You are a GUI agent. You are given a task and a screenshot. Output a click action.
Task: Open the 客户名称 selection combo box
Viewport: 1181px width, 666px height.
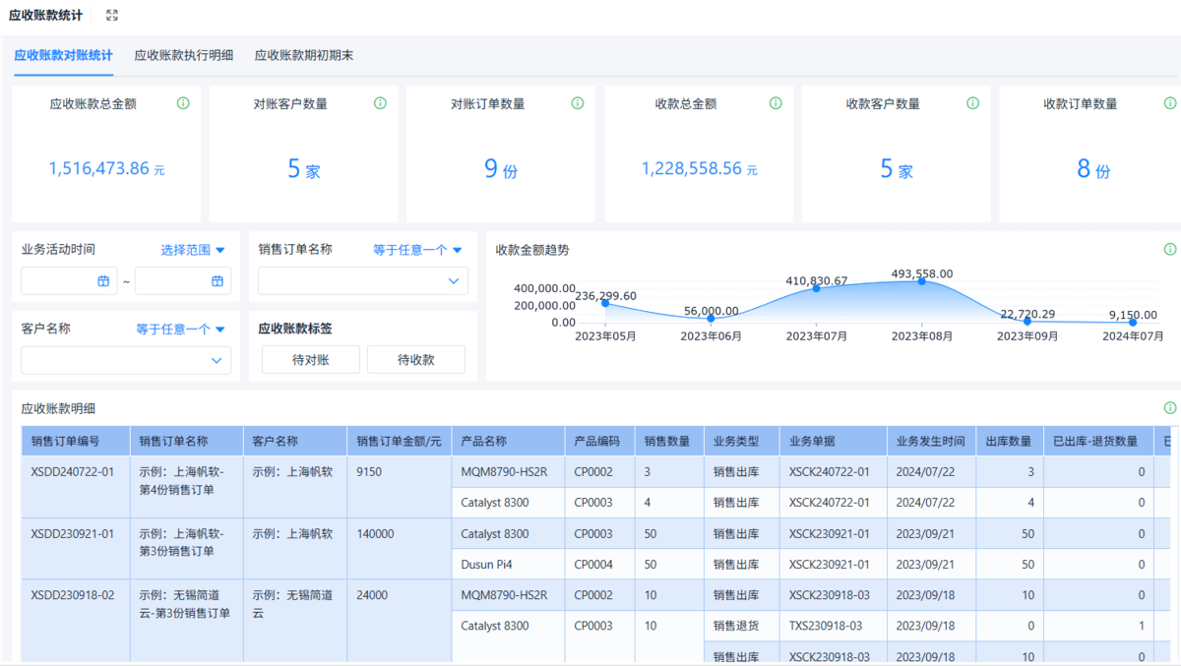click(126, 361)
